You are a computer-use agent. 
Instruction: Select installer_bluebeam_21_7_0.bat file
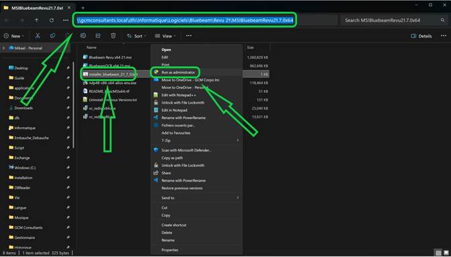point(113,74)
